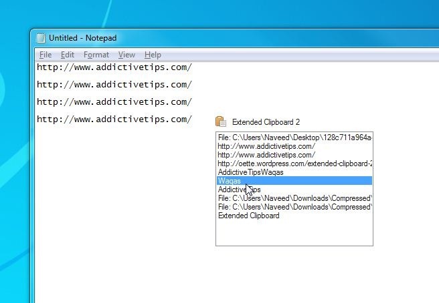
Task: Click the Notepad icon in title bar
Action: (41, 38)
